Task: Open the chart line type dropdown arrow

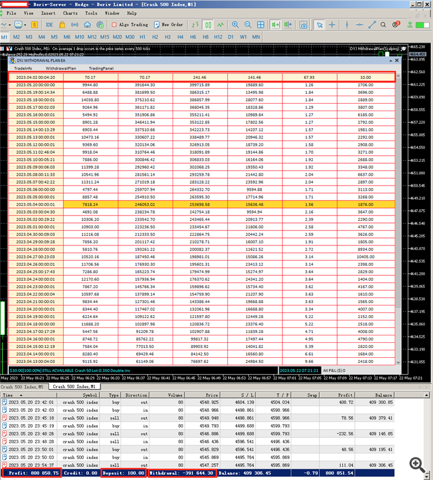Action: [x=10, y=25]
